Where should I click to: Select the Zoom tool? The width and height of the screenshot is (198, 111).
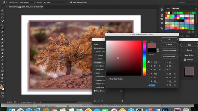2,78
